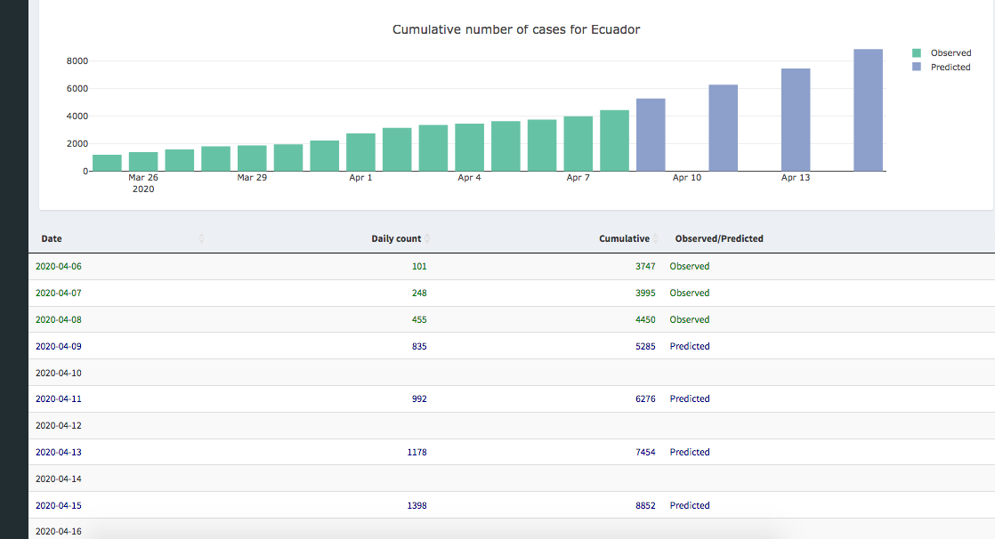995x539 pixels.
Task: Click the last green observed bar
Action: click(614, 141)
